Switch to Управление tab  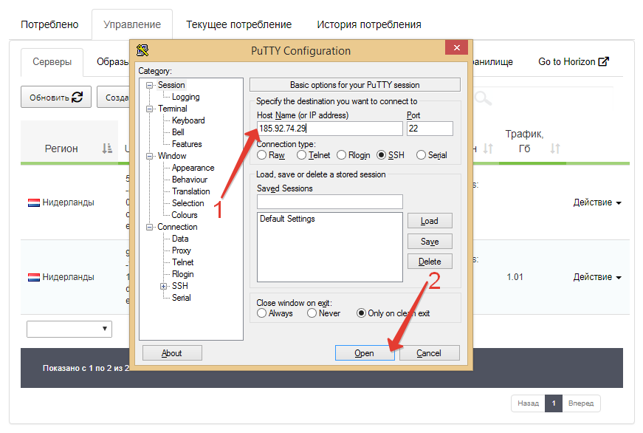[132, 24]
